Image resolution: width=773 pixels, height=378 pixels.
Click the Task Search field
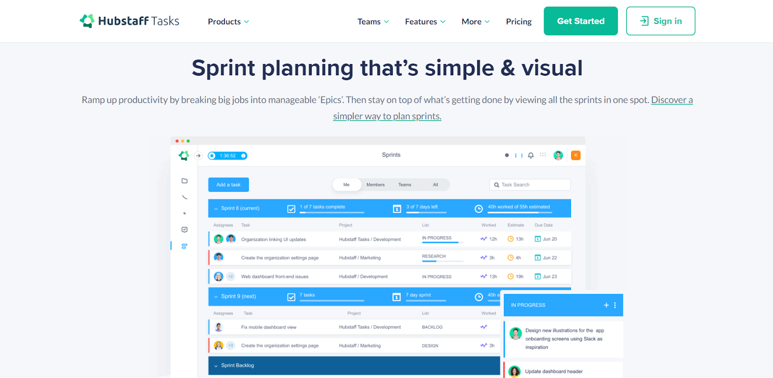(530, 185)
